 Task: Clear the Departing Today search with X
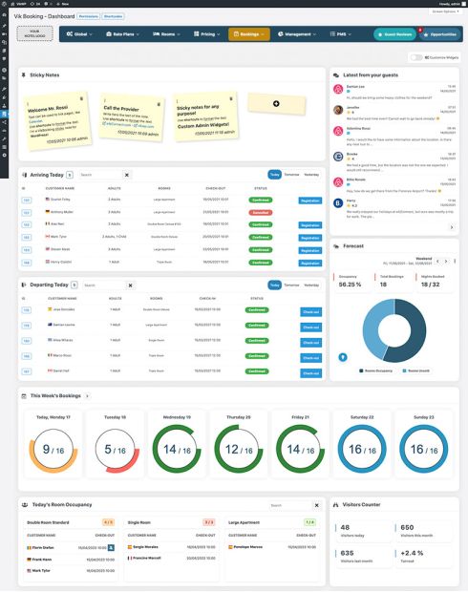click(x=130, y=285)
